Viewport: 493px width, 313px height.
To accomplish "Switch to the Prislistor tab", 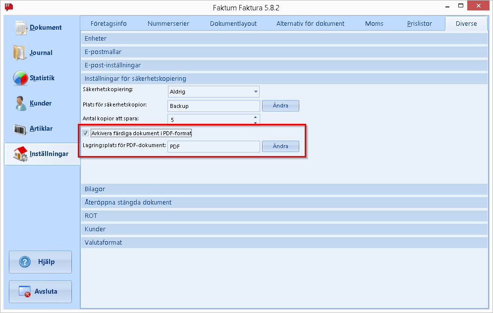I will [x=420, y=24].
